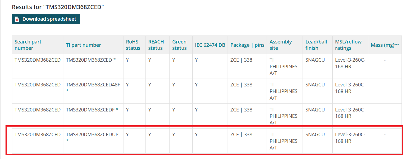The width and height of the screenshot is (409, 161).
Task: Open TMS320DM368ZCEDF part number link
Action: 90,110
